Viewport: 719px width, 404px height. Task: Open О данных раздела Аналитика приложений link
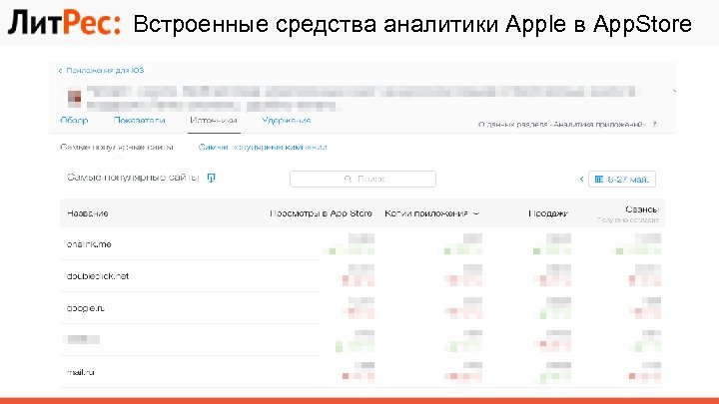[x=562, y=124]
